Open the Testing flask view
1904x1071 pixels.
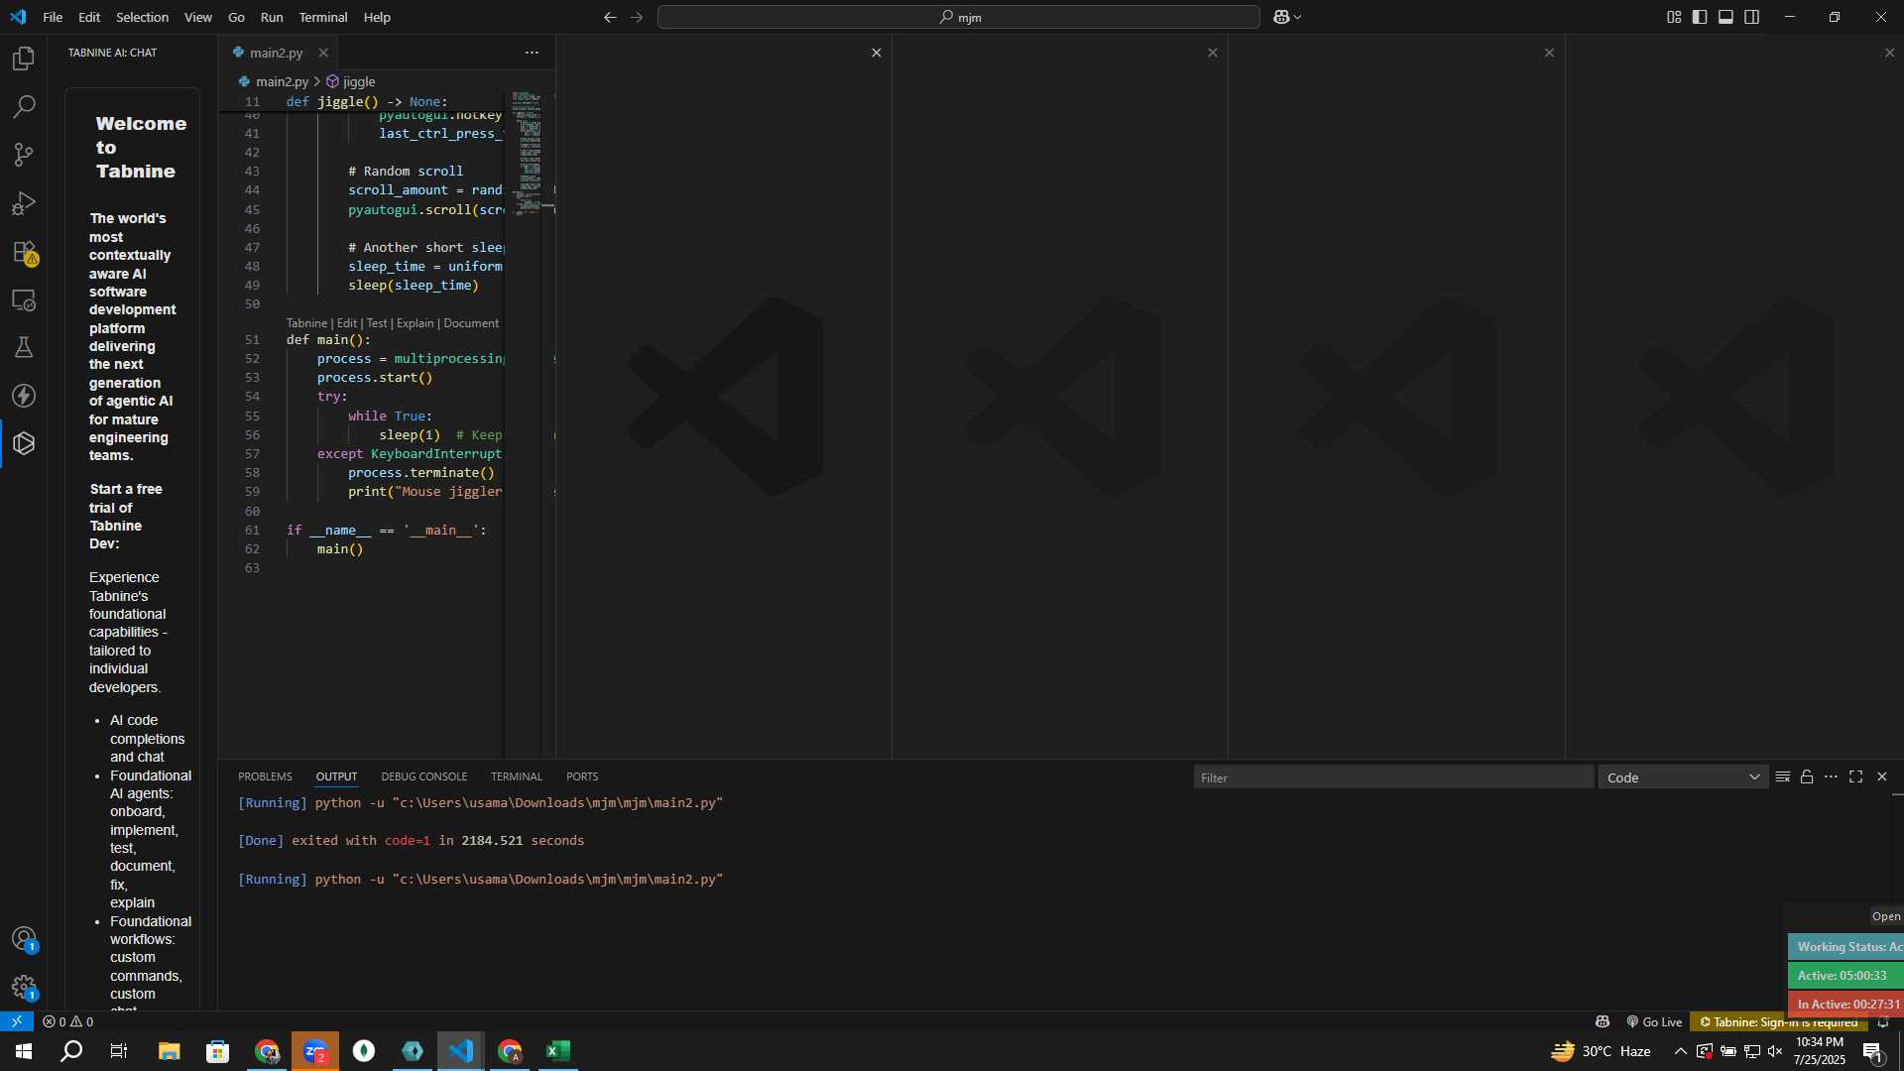pyautogui.click(x=24, y=347)
